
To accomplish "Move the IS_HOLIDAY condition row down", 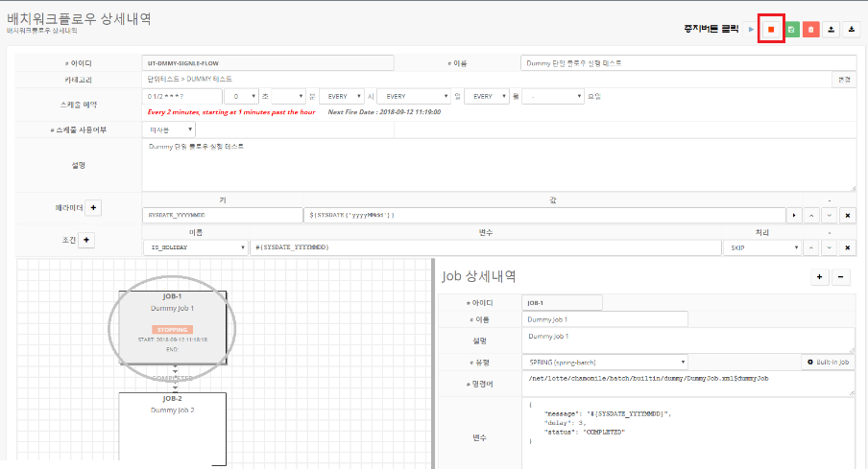I will point(829,247).
